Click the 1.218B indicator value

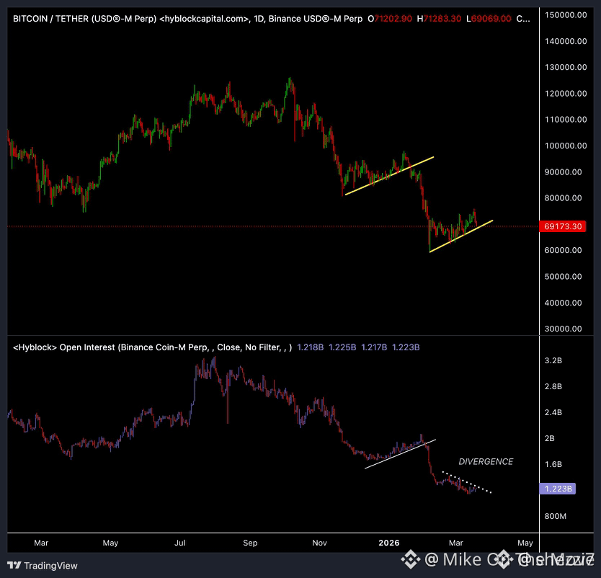310,347
